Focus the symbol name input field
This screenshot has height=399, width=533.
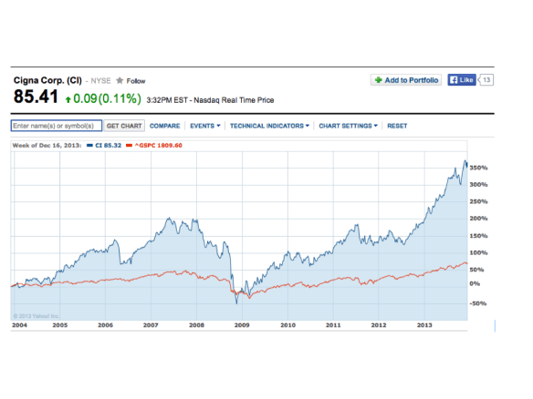point(57,126)
